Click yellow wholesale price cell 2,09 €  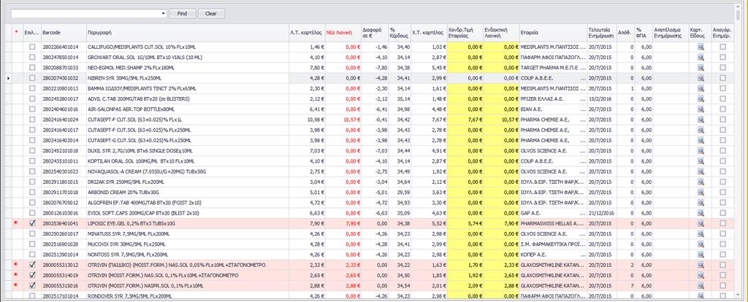tap(465, 286)
